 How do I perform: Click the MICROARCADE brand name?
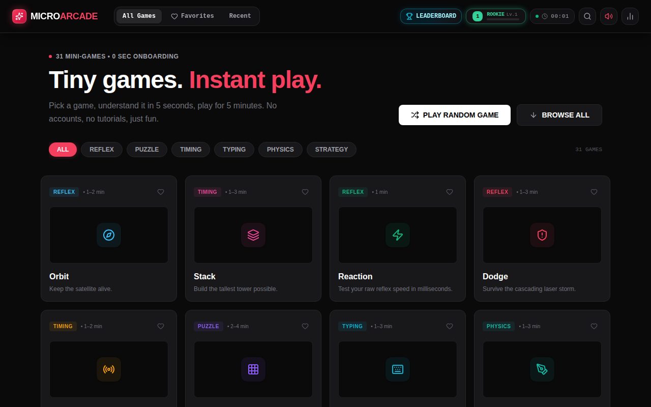pos(64,16)
